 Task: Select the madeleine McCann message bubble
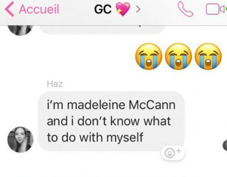pyautogui.click(x=111, y=121)
